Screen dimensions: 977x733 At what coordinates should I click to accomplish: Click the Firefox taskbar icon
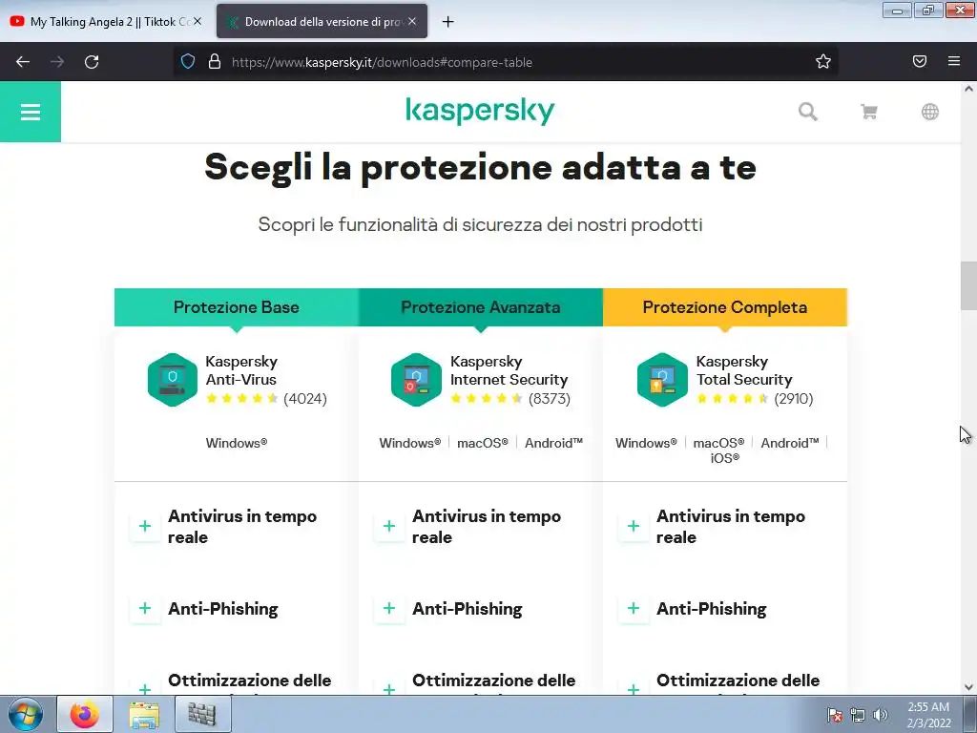point(85,714)
